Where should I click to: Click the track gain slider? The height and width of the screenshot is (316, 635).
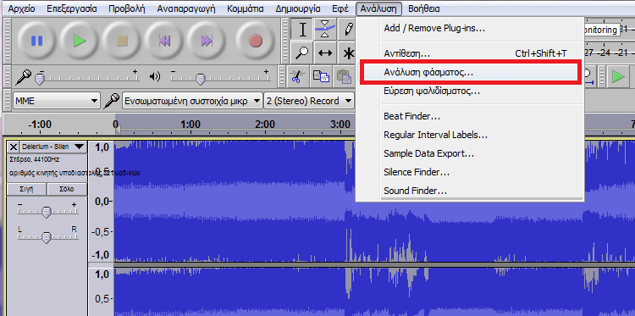(x=47, y=210)
